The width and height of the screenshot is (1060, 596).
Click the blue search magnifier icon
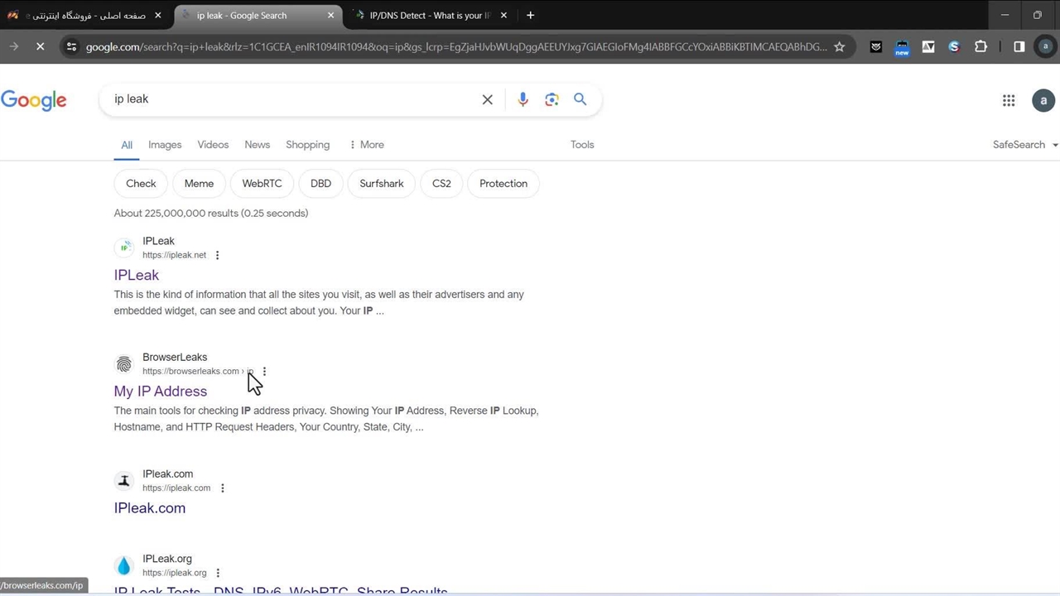point(581,99)
